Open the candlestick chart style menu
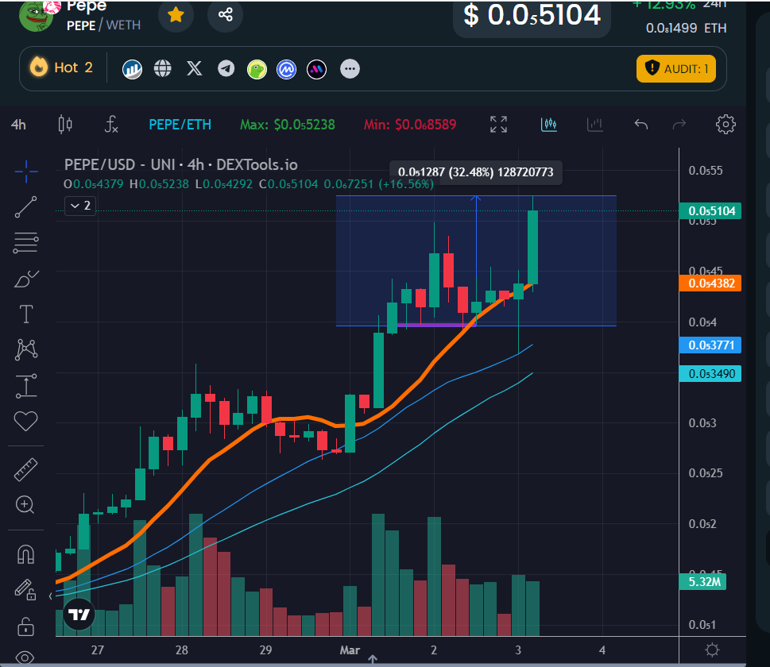The height and width of the screenshot is (667, 770). (65, 124)
